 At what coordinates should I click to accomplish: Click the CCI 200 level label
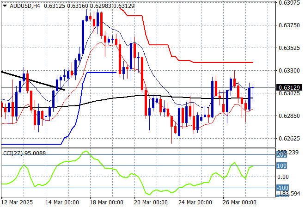[x=281, y=155]
